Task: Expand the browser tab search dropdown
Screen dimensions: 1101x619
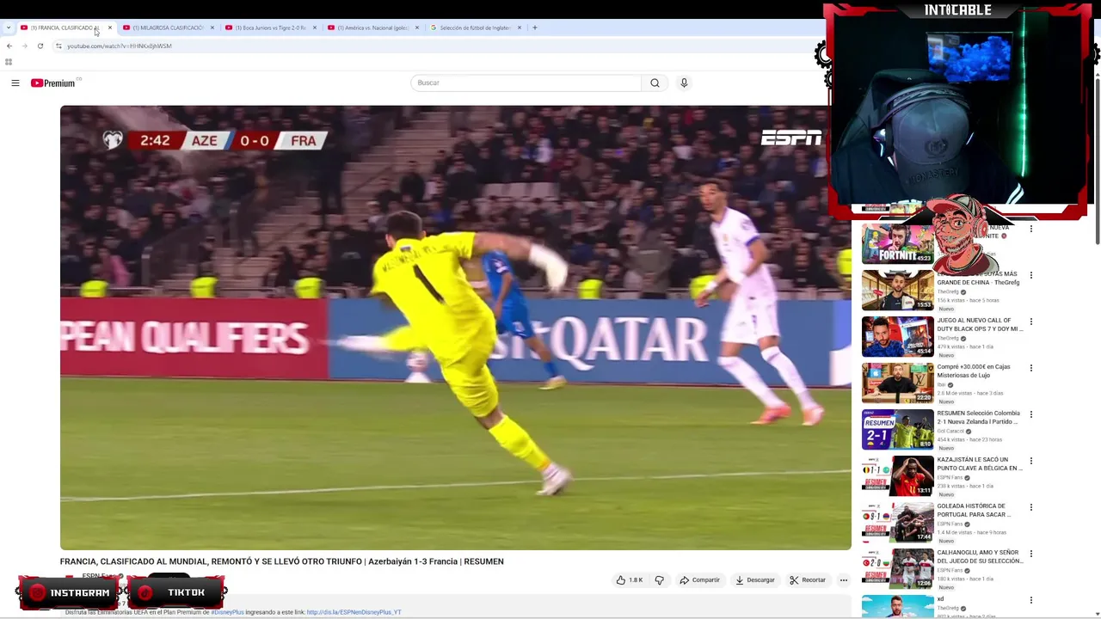Action: point(9,28)
